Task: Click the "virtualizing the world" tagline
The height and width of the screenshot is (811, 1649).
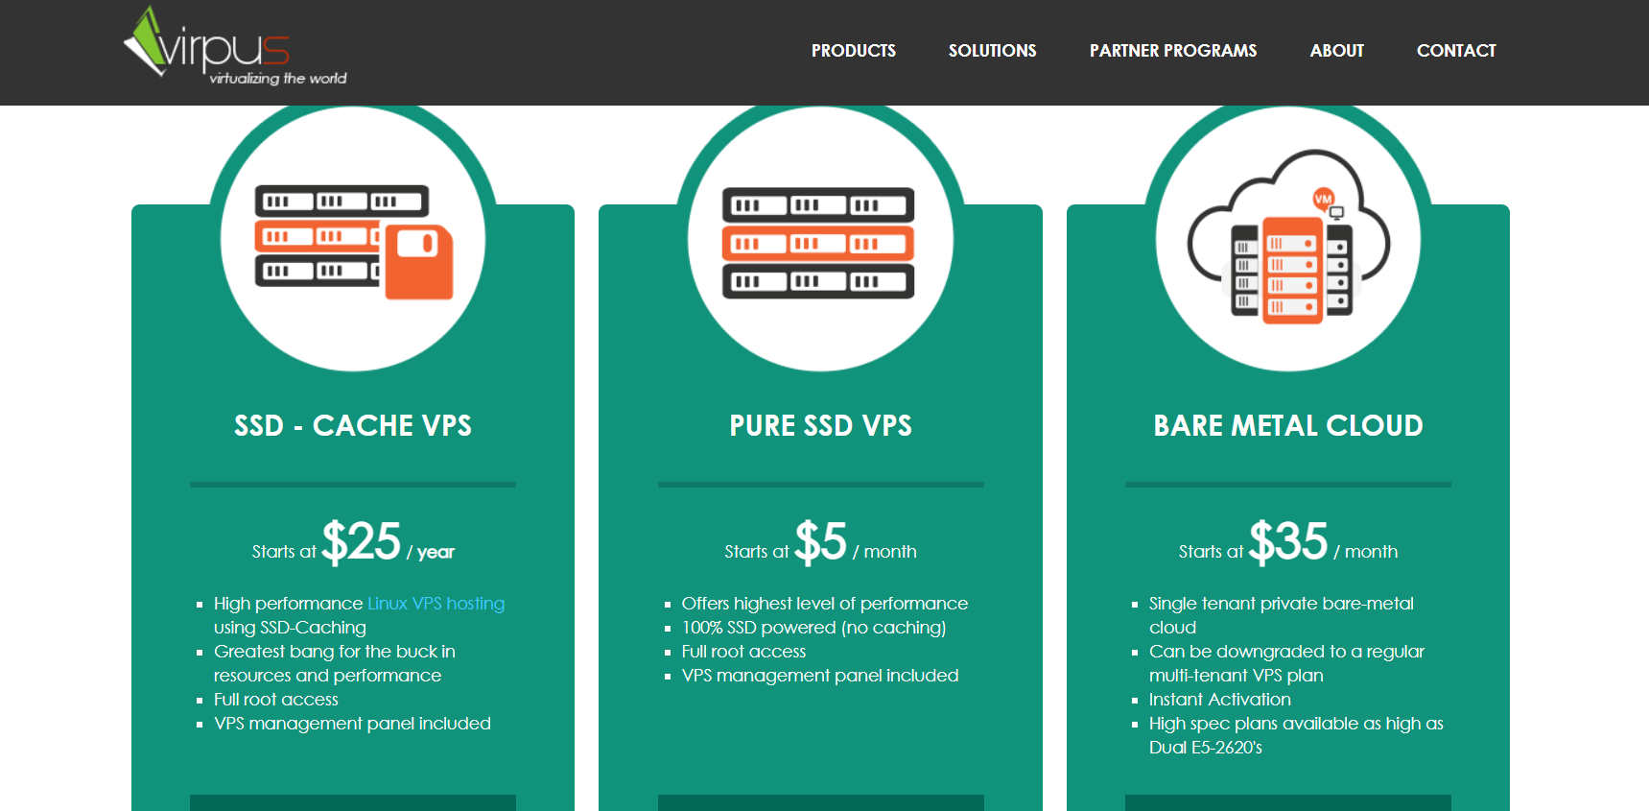Action: (x=278, y=79)
